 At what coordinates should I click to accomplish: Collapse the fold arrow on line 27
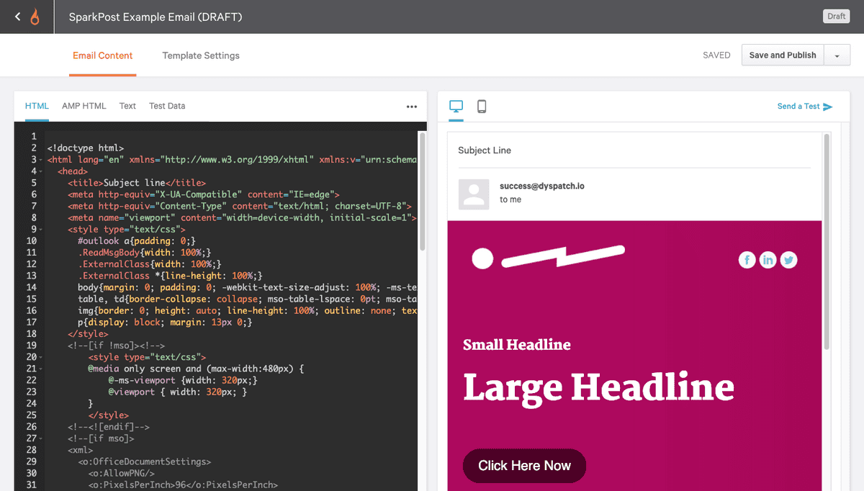coord(41,438)
